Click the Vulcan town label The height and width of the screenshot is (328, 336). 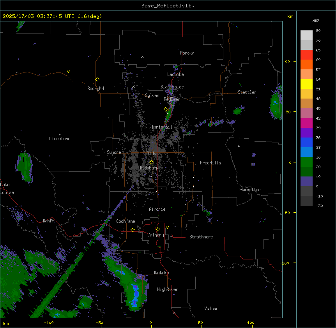(211, 309)
